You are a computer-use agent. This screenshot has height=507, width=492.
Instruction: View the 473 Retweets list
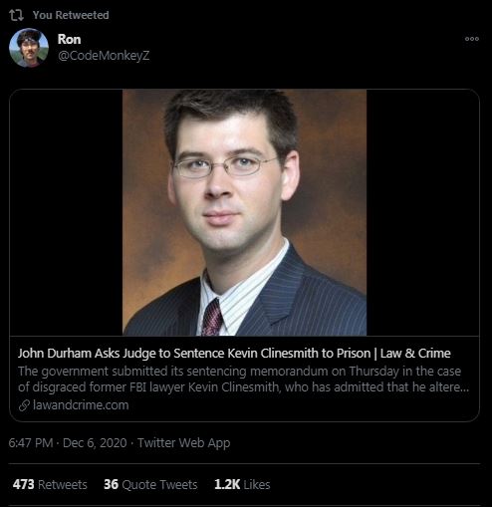50,484
